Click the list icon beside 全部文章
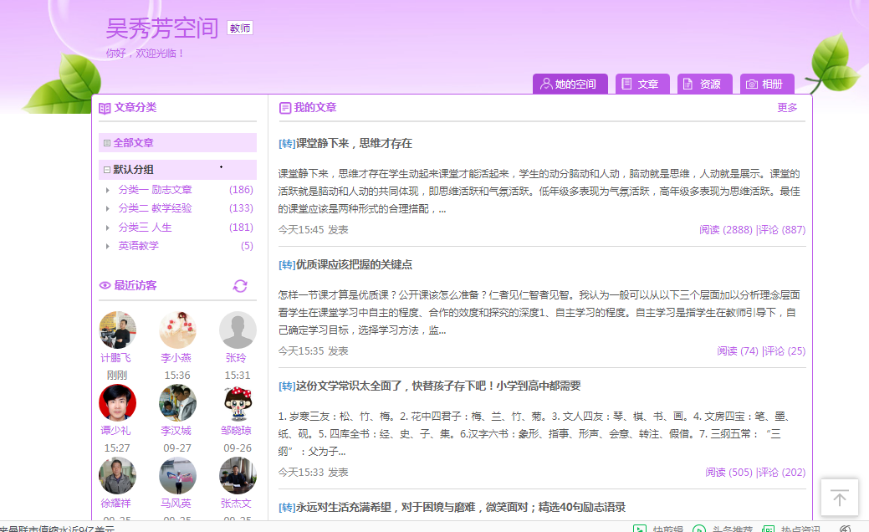 (x=110, y=142)
